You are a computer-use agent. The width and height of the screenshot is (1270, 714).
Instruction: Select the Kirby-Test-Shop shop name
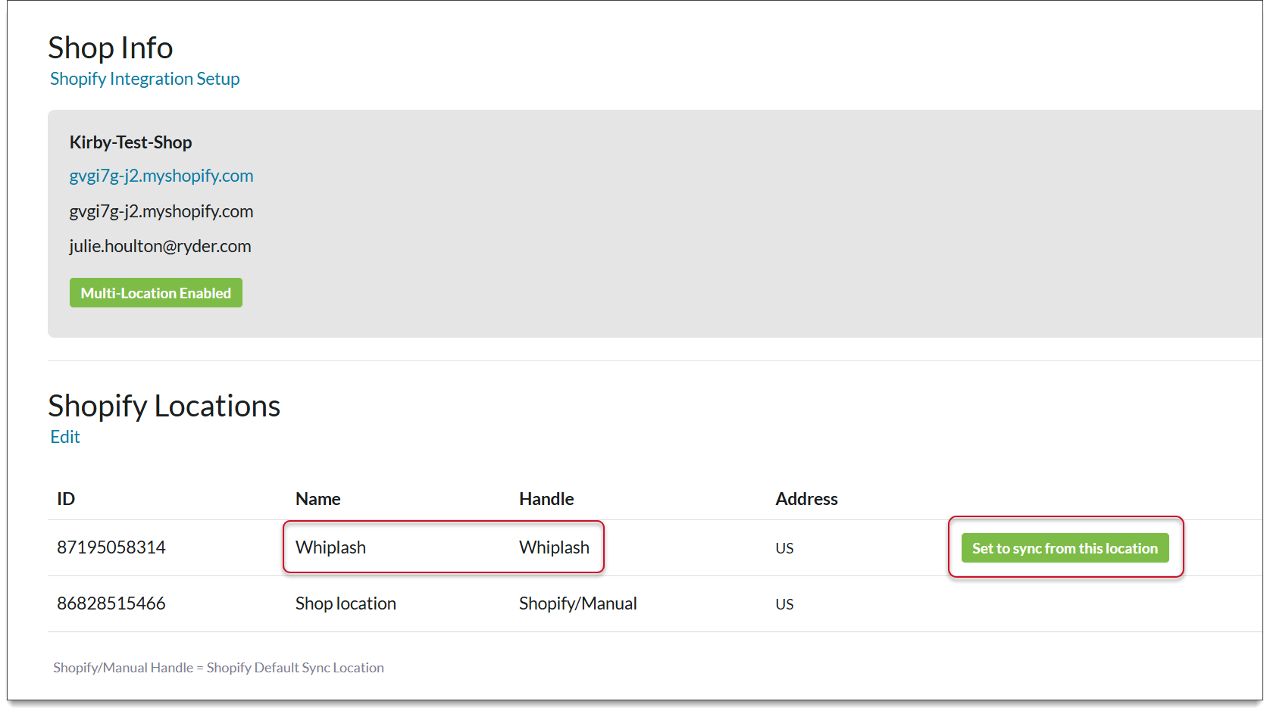point(130,142)
